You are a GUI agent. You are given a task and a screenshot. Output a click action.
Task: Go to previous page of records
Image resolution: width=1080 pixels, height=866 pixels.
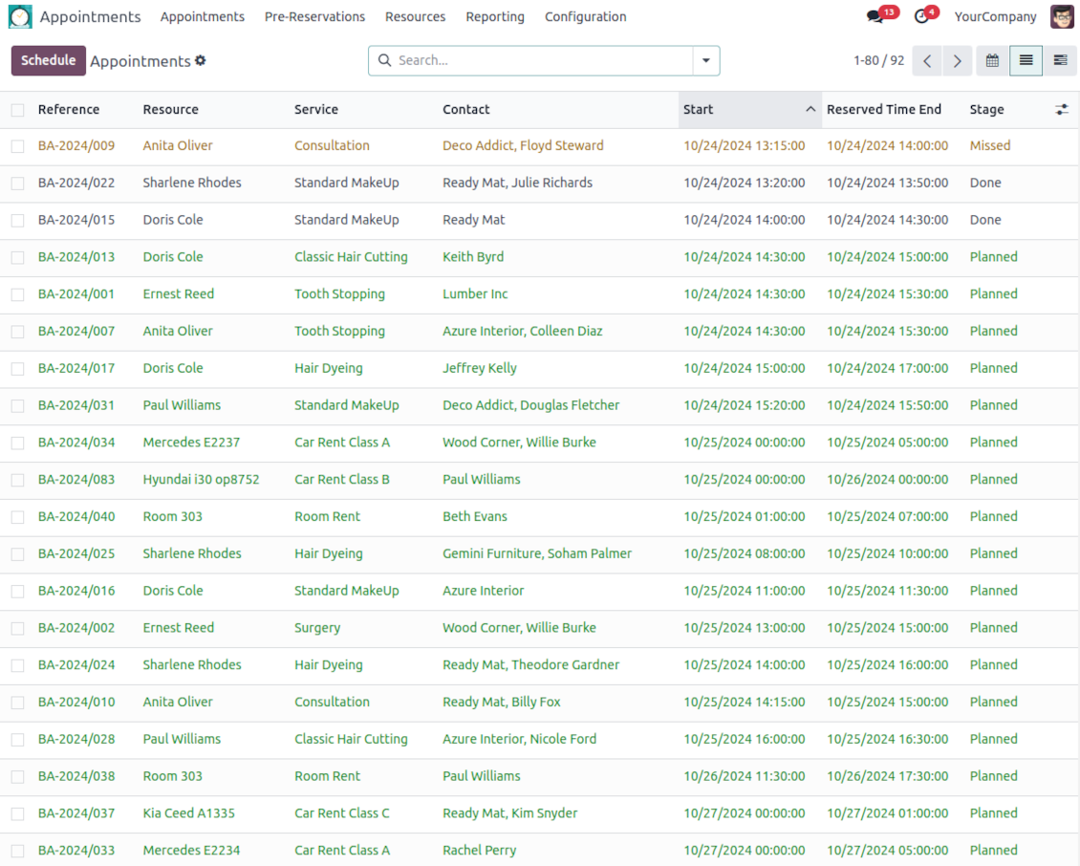tap(926, 60)
